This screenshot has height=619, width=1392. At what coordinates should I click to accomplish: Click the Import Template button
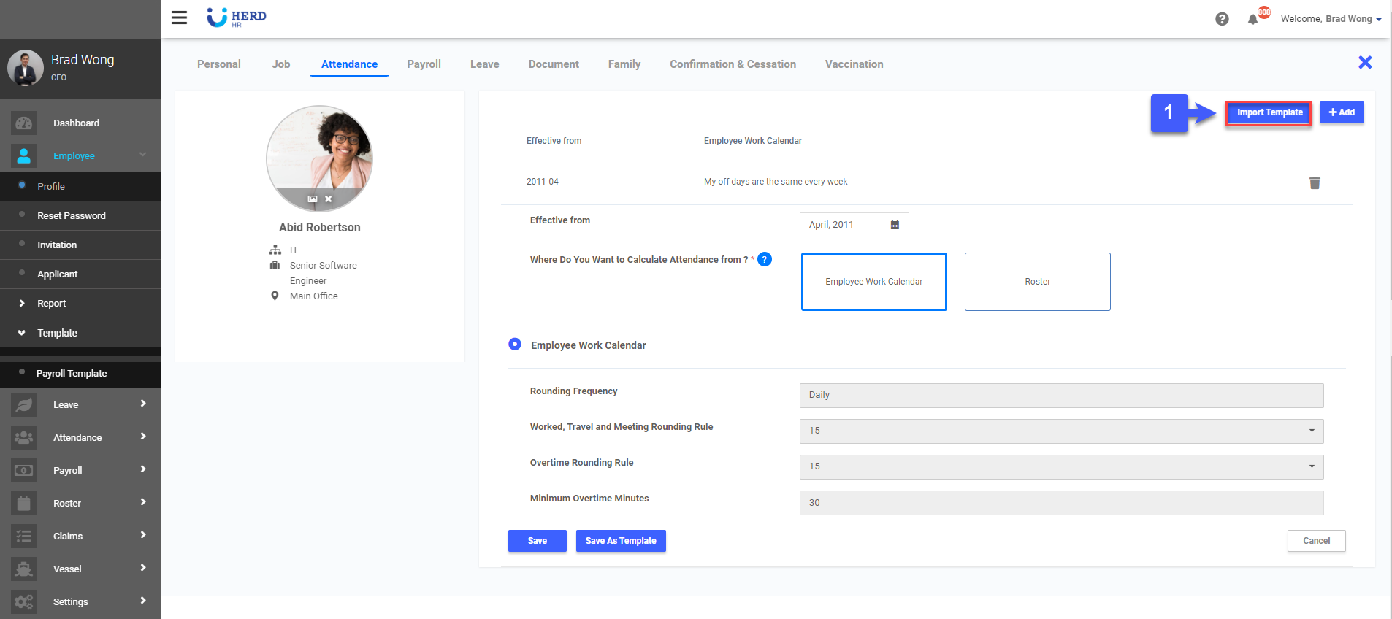pos(1269,112)
